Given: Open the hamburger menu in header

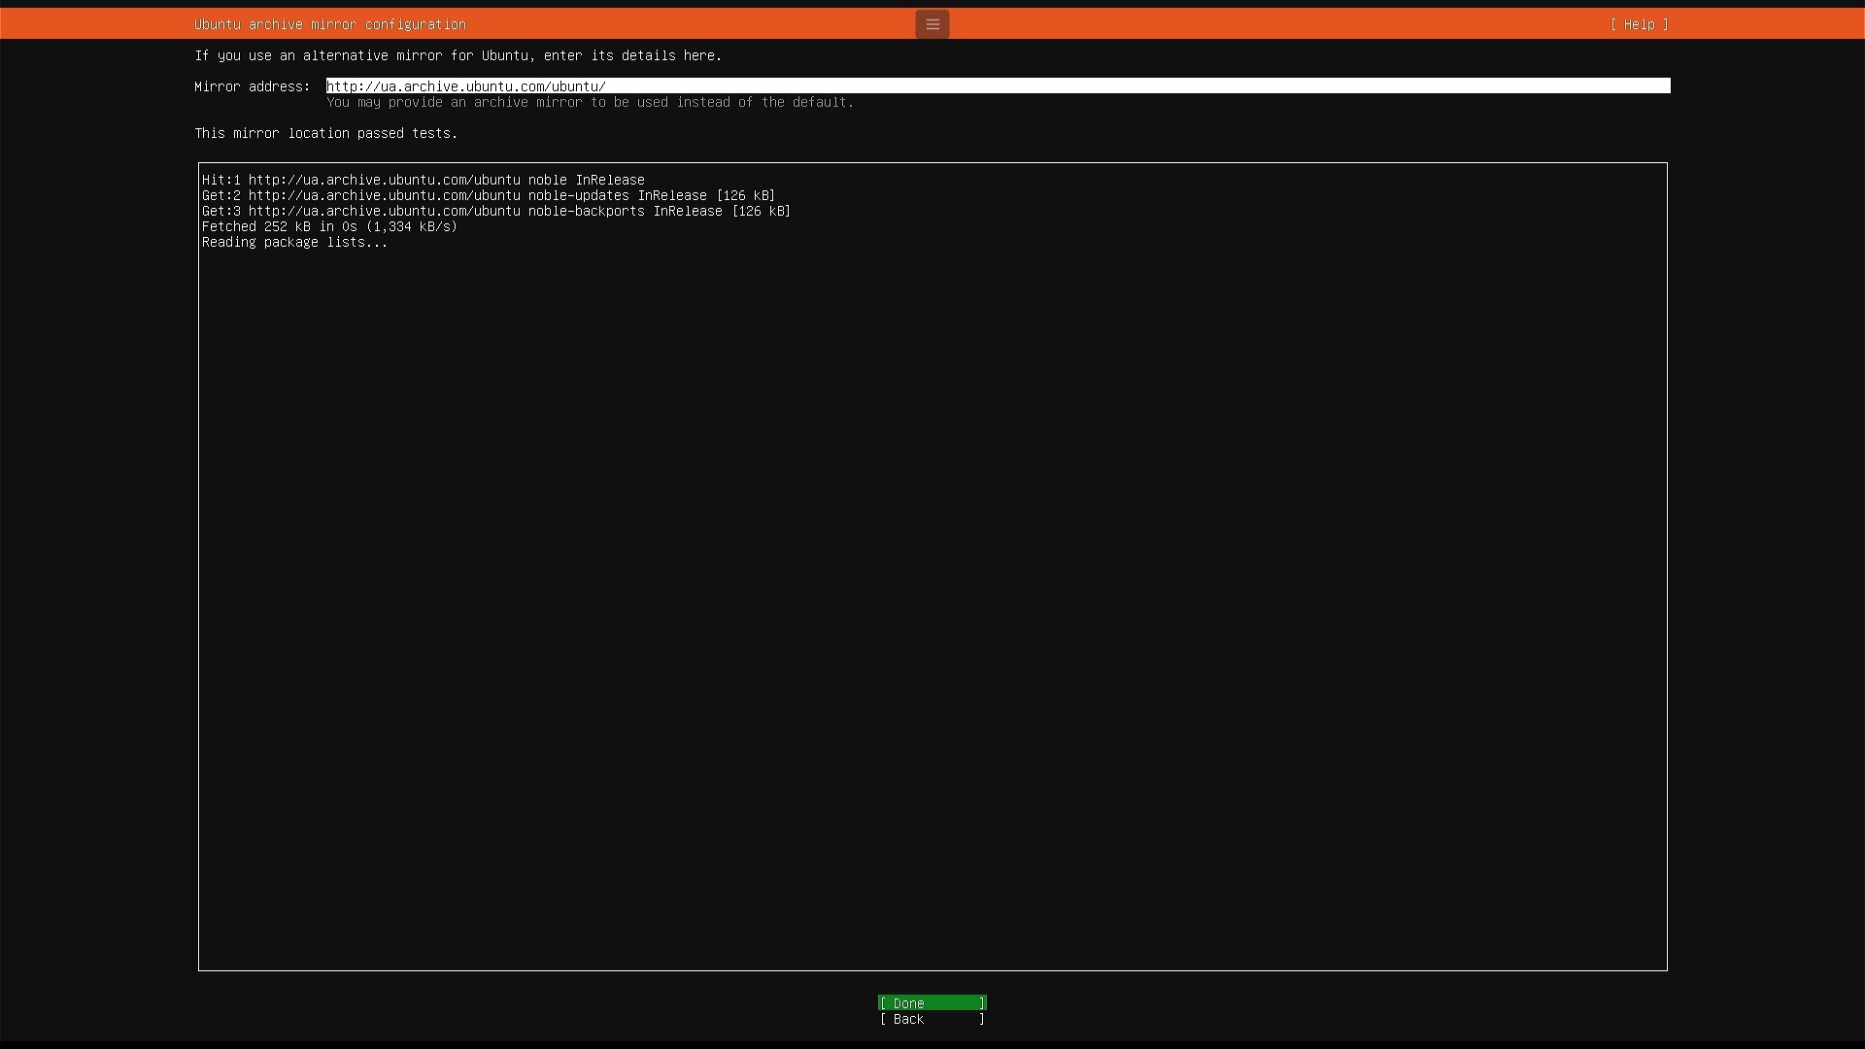Looking at the screenshot, I should tap(932, 24).
